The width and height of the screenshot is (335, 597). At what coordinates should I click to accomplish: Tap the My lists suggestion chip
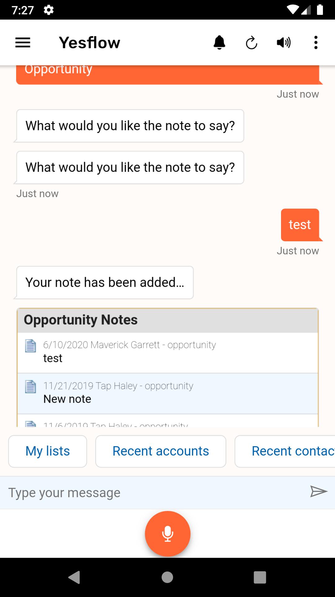coord(47,451)
